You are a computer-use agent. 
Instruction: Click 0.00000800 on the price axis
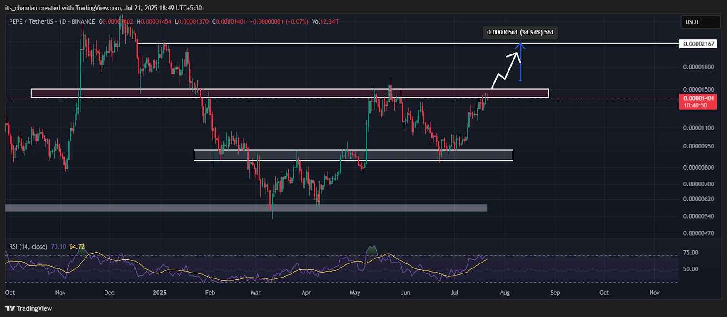tap(698, 167)
